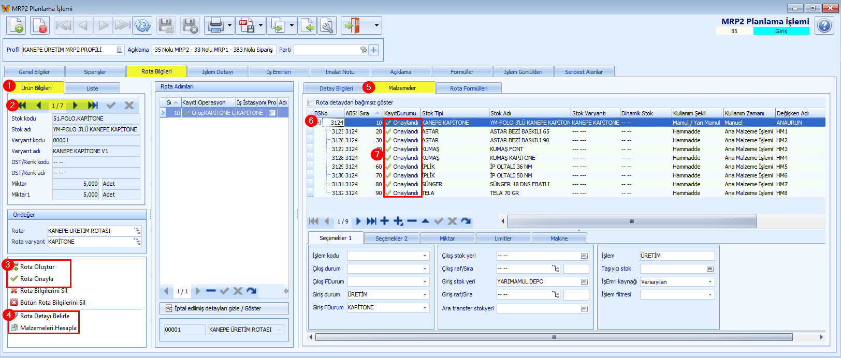
Task: Click 'İptal edilmiş detayları gizle / Göster' button
Action: 224,308
